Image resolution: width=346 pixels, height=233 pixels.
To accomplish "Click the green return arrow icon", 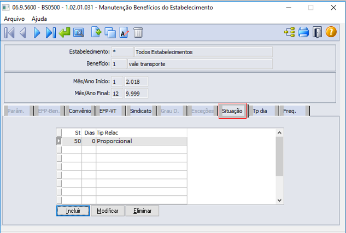I will tap(64, 32).
